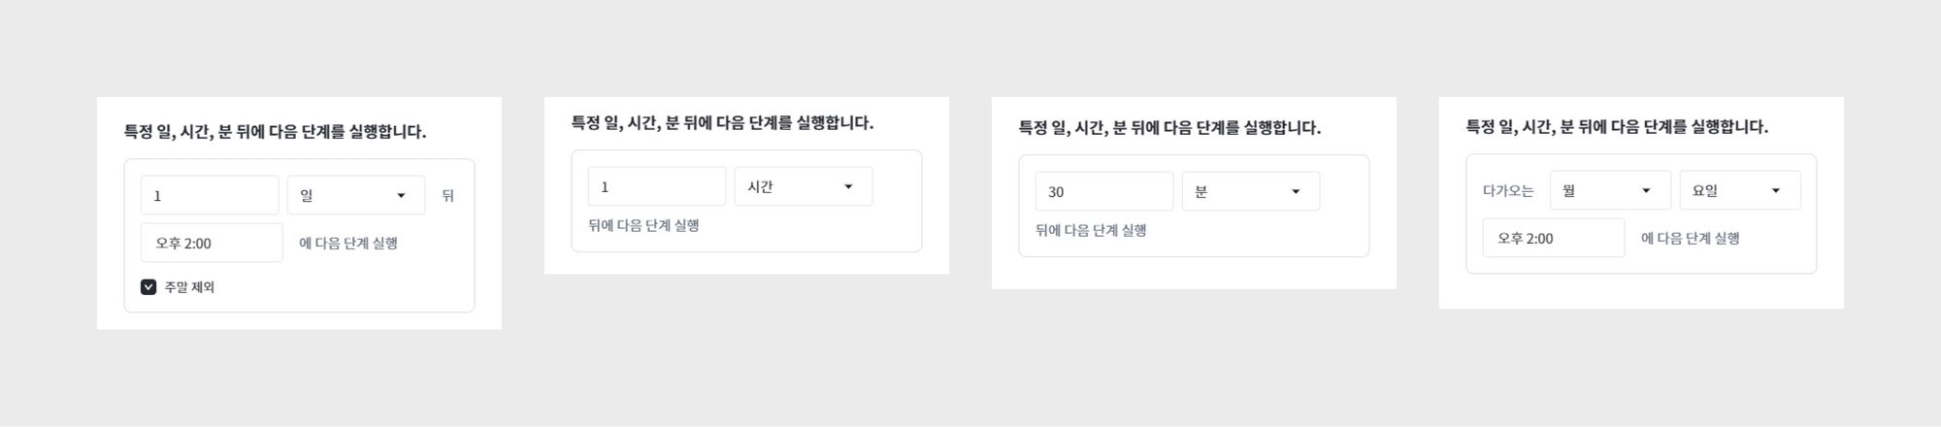1941x427 pixels.
Task: Click the caret arrow in the 월 dropdown
Action: tap(1646, 191)
